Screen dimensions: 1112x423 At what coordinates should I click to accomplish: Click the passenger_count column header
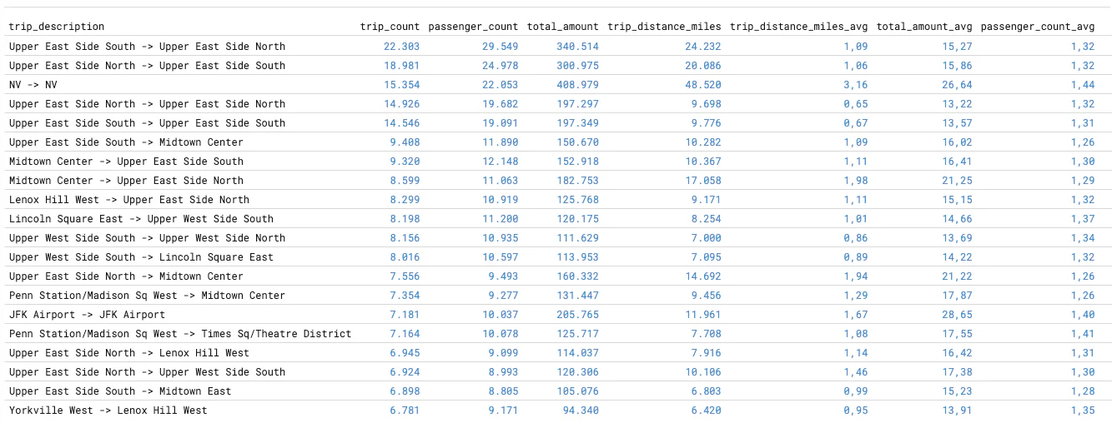(x=473, y=27)
